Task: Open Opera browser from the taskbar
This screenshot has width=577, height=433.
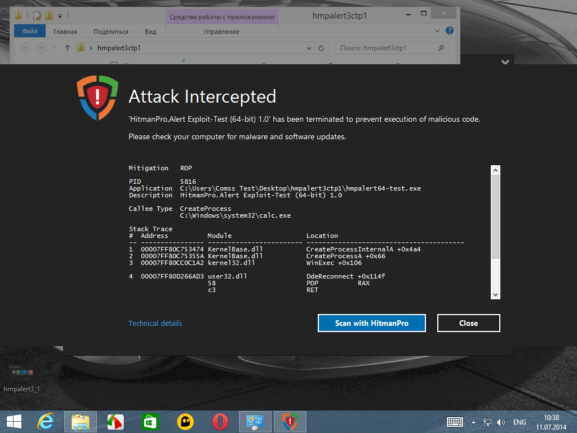Action: (x=220, y=421)
